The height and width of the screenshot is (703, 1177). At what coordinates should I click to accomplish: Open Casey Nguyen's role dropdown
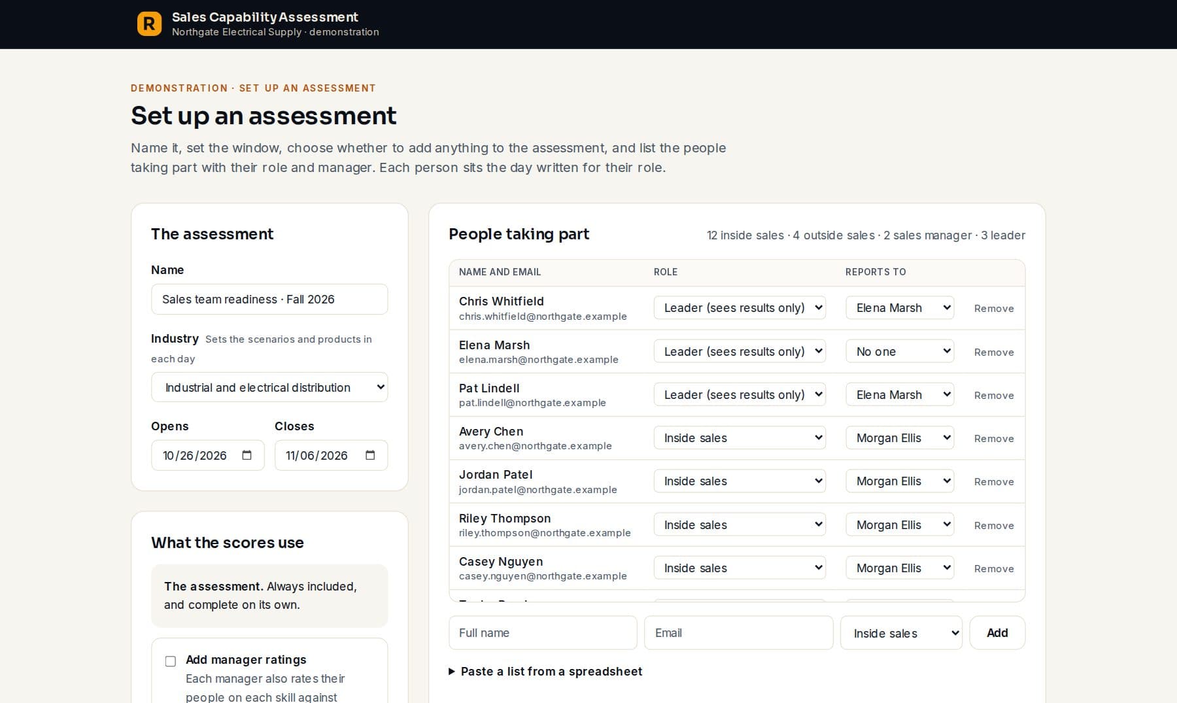pyautogui.click(x=740, y=568)
